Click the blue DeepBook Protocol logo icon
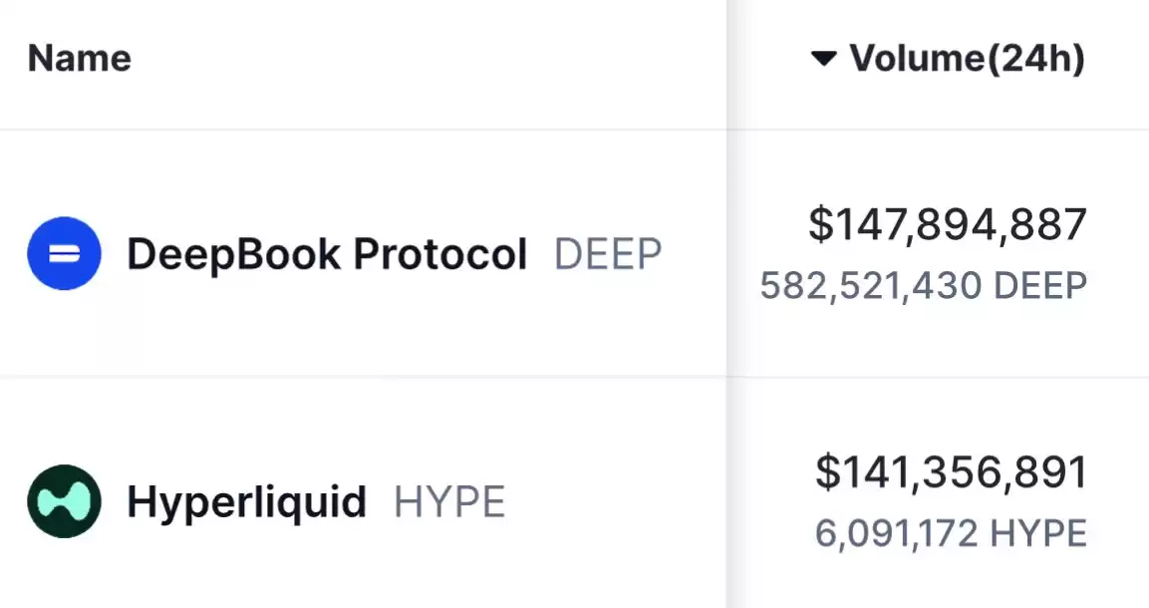 pos(65,253)
